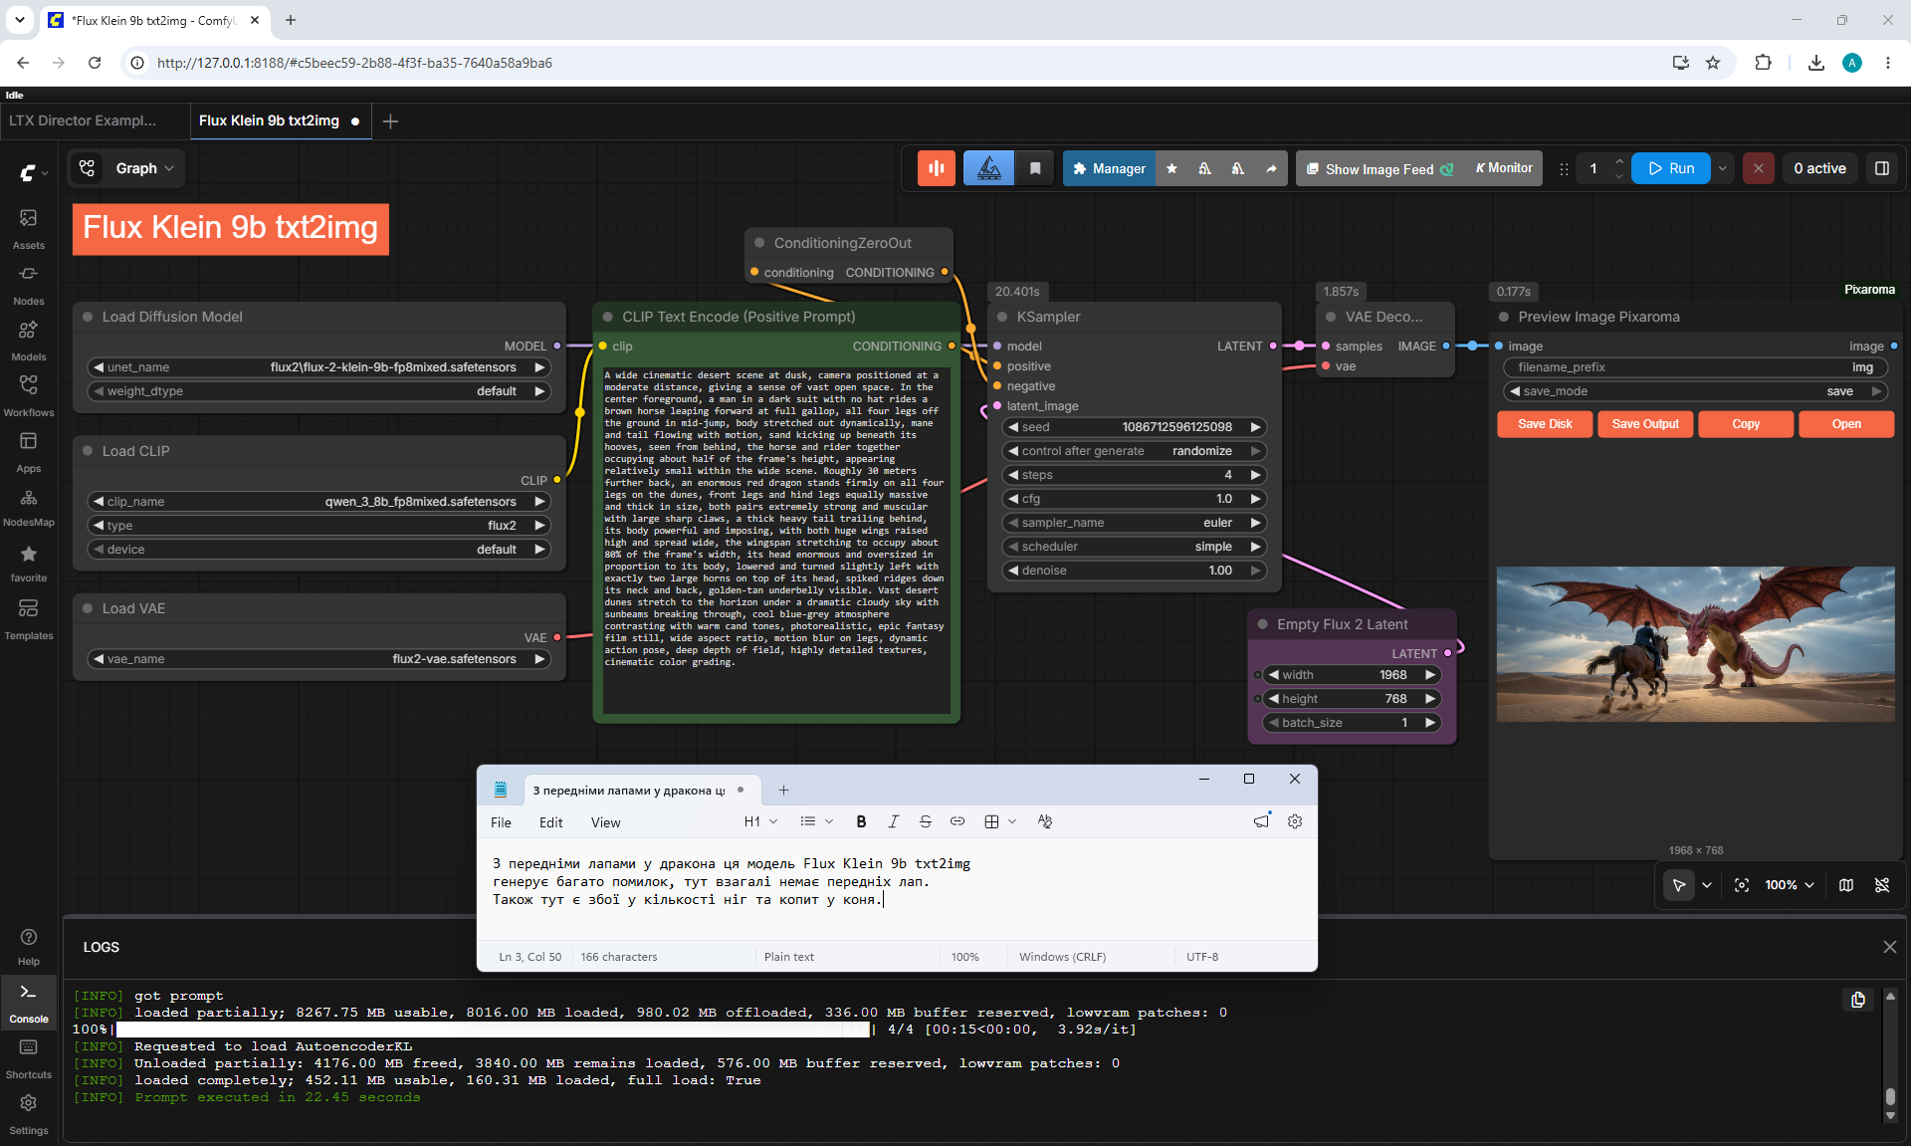The width and height of the screenshot is (1911, 1146).
Task: Toggle collapse dot on Load VAE node
Action: (x=88, y=608)
